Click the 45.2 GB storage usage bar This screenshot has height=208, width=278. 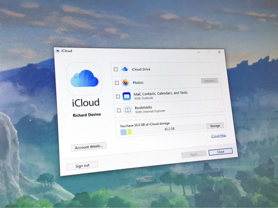point(162,129)
